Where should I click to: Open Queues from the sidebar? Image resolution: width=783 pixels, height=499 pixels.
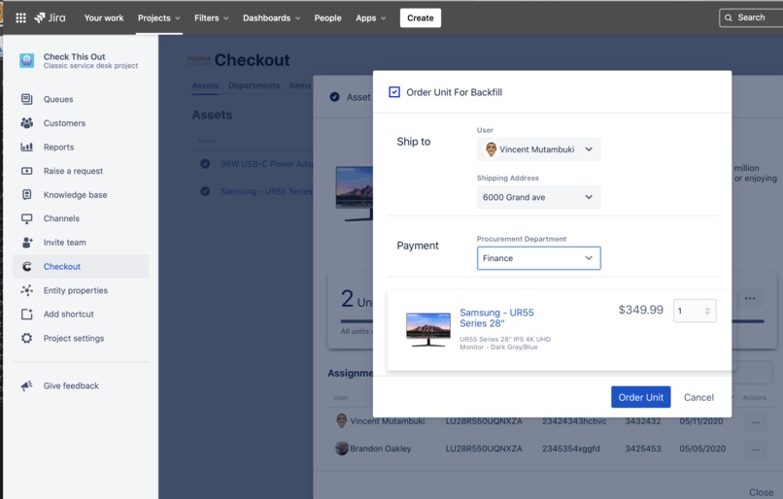click(x=81, y=99)
